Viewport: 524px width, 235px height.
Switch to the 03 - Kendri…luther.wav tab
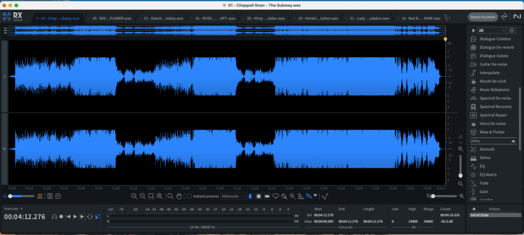[316, 18]
